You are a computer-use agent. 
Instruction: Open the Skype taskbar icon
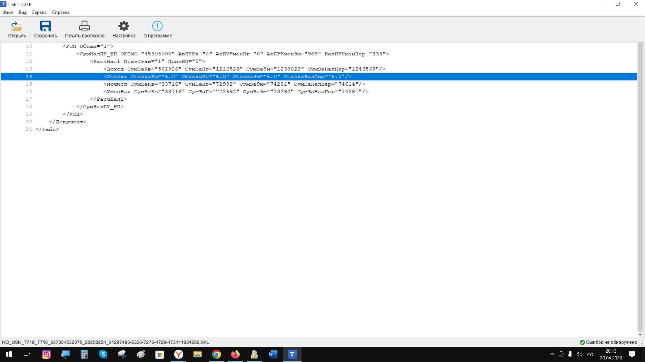103,354
